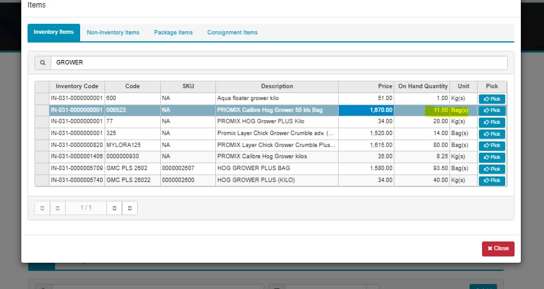Pick the HOG GROWER PLUS BAG item
Image resolution: width=544 pixels, height=289 pixels.
(x=491, y=169)
